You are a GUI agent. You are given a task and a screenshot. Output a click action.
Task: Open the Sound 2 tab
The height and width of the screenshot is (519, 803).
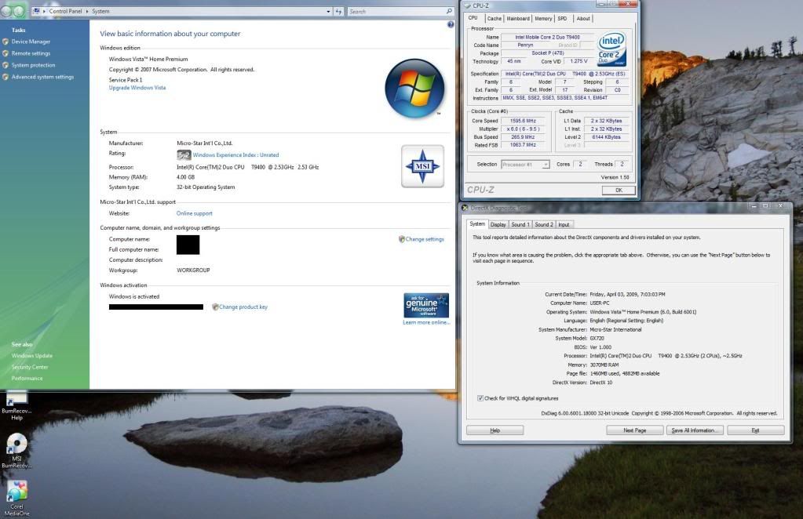pos(544,224)
